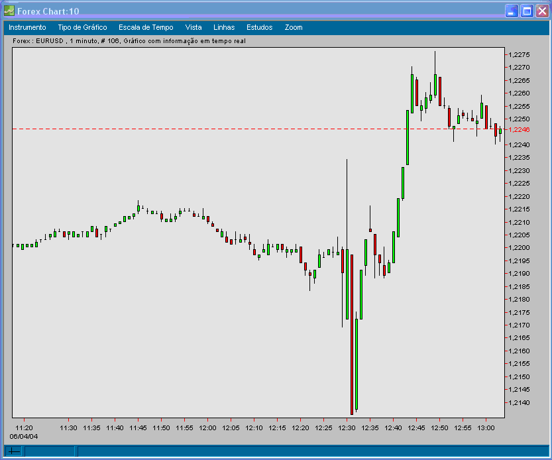Maximize the Forex Chart window

525,11
